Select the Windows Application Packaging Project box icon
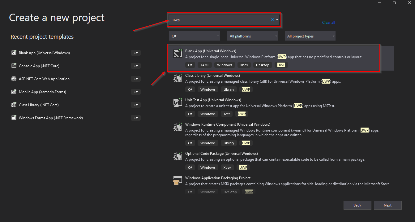The height and width of the screenshot is (222, 415). (x=178, y=180)
